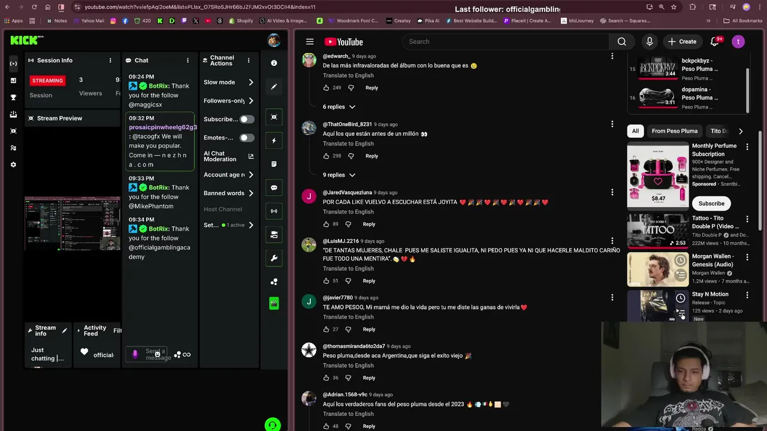This screenshot has width=767, height=431.
Task: Open the All Bookmarks folder
Action: pyautogui.click(x=742, y=20)
